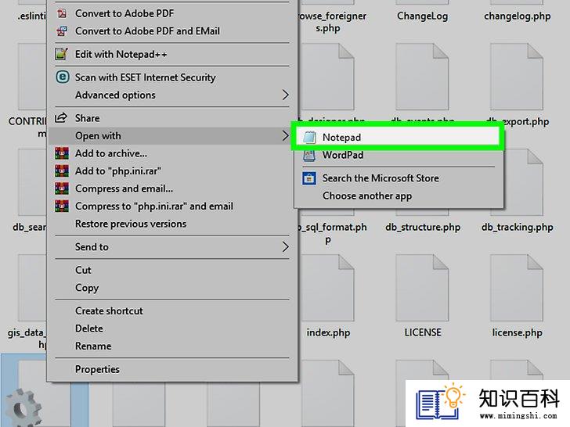The image size is (570, 427).
Task: Click the Adobe PDF convert icon
Action: (62, 13)
